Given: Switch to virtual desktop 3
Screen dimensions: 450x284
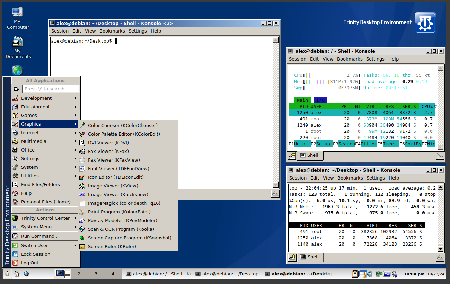Looking at the screenshot, I should coord(96,274).
